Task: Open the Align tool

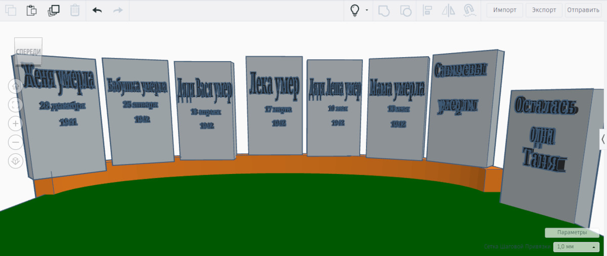Action: tap(427, 10)
